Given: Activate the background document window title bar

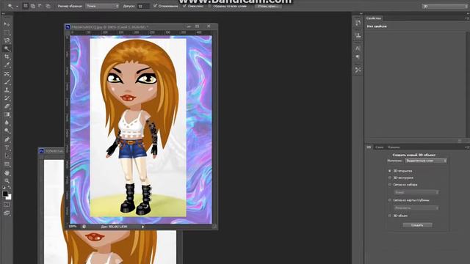Looking at the screenshot, I should pos(51,151).
